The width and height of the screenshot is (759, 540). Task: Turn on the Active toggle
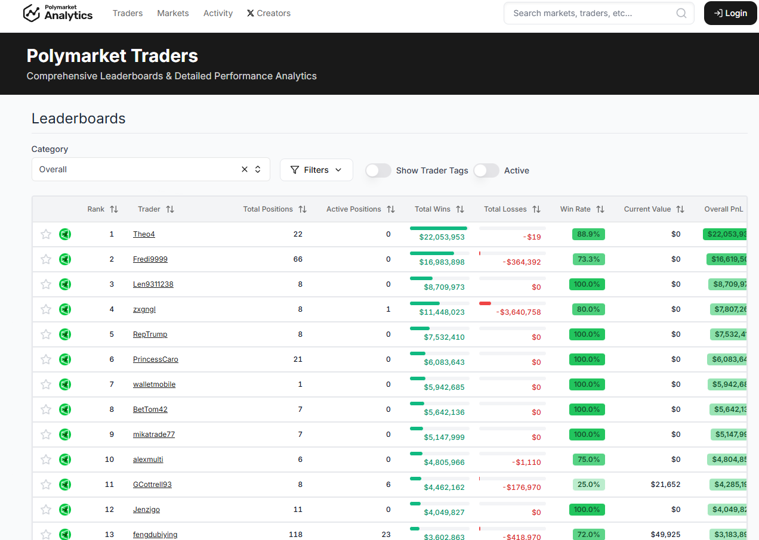click(x=486, y=170)
